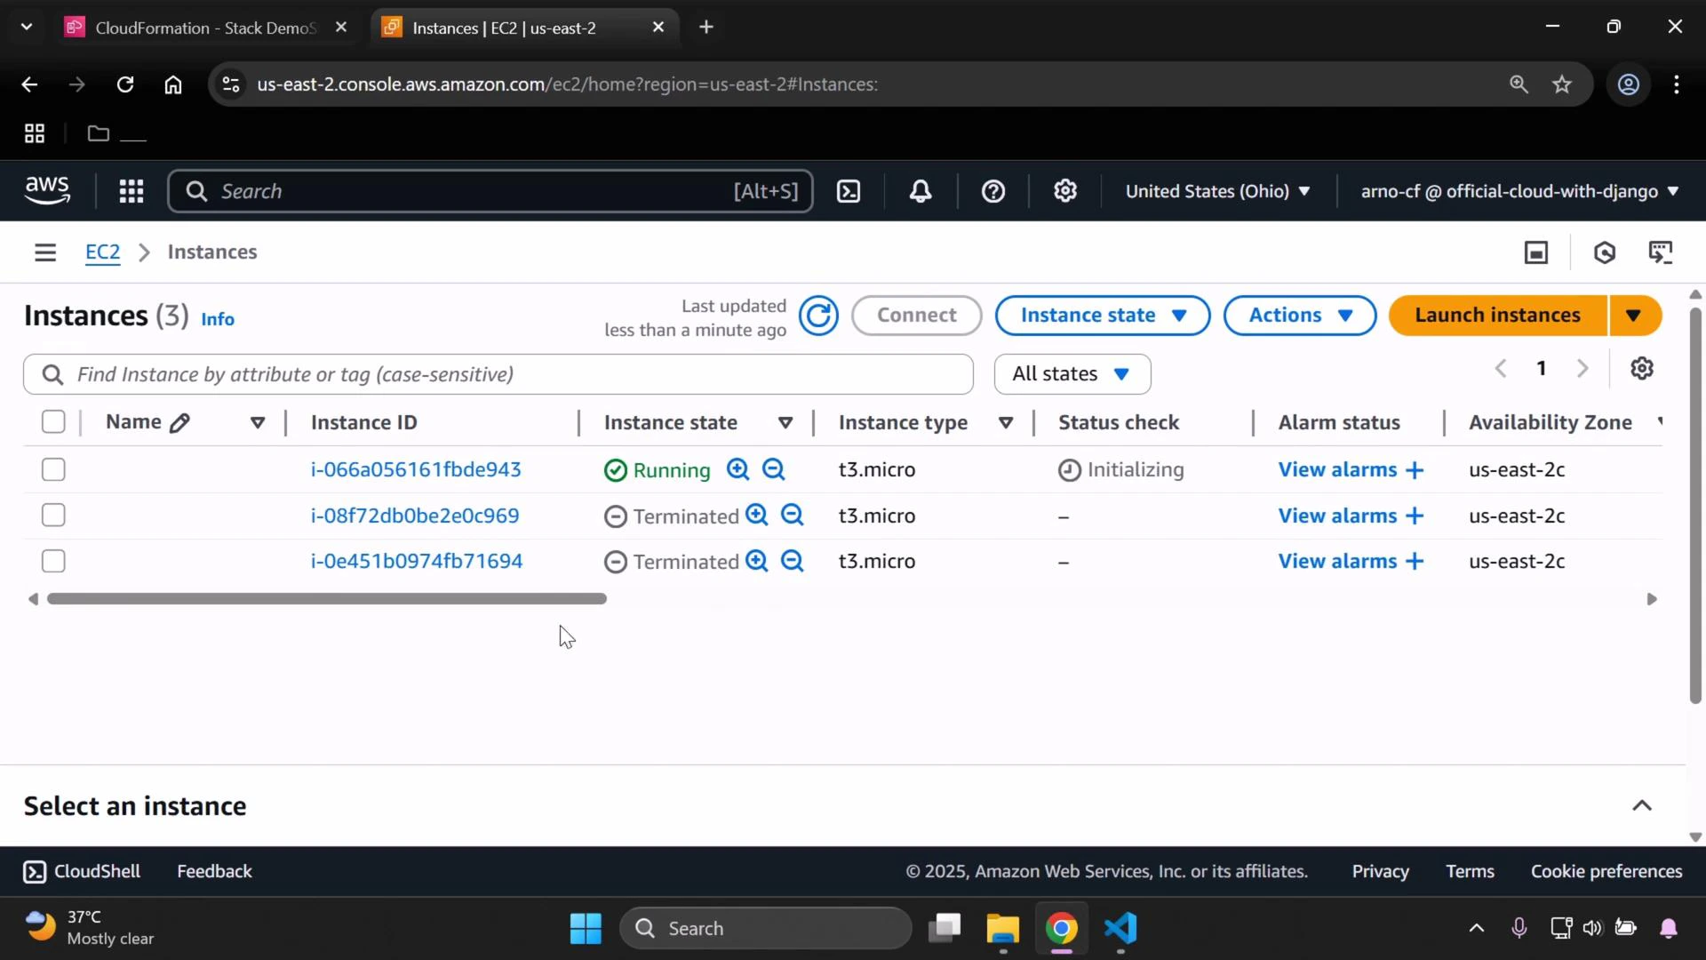This screenshot has width=1706, height=960.
Task: Open the AWS console settings gear icon
Action: pyautogui.click(x=1065, y=191)
